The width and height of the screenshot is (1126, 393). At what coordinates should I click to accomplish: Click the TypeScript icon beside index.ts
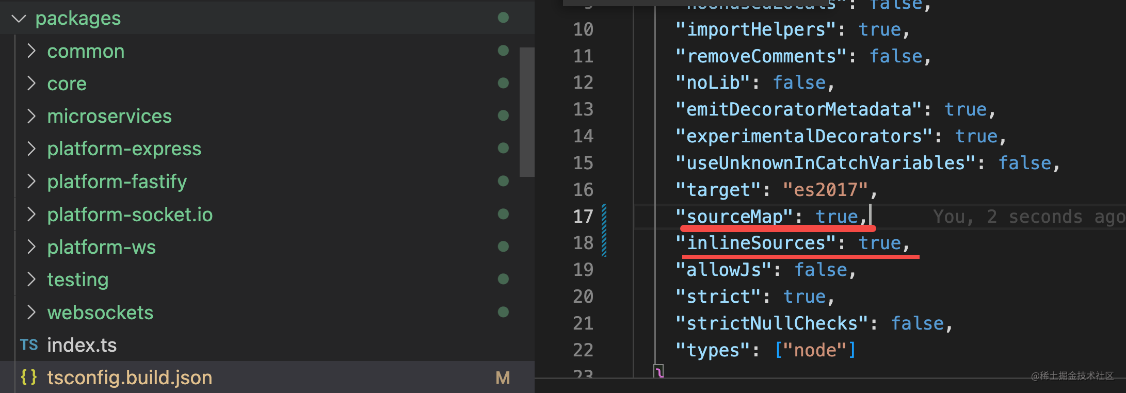tap(29, 345)
